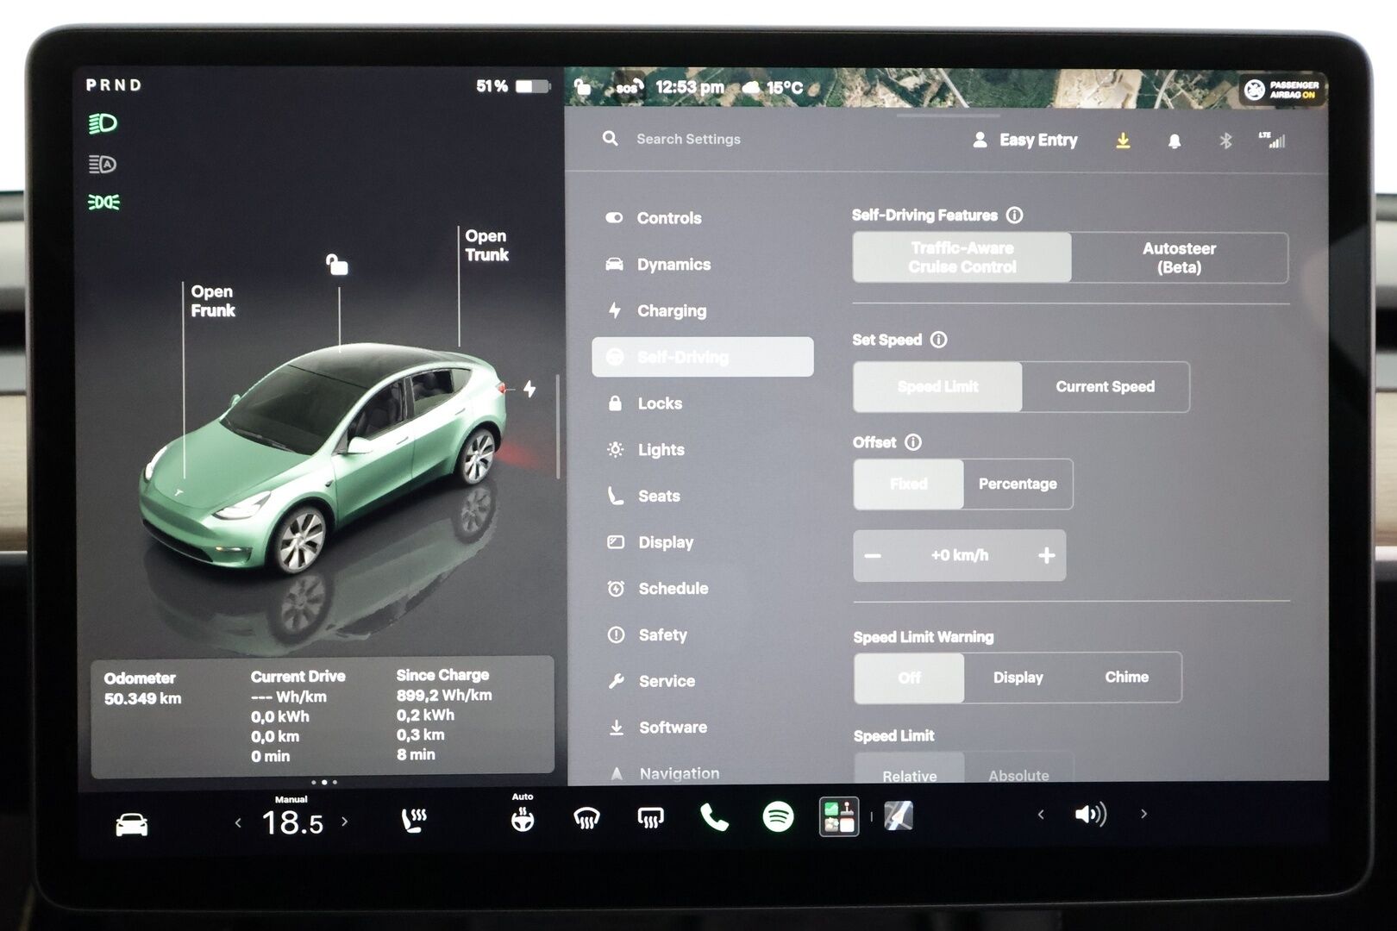The width and height of the screenshot is (1397, 931).
Task: Toggle the heated steering wheel icon
Action: pos(522,820)
